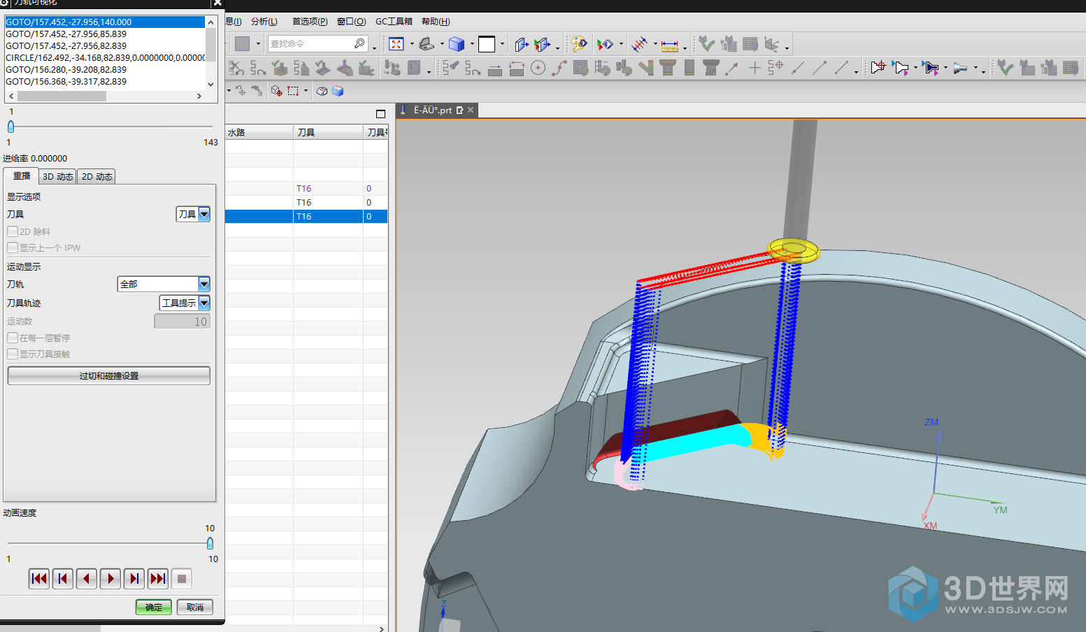
Task: Select the CIRCLE/162.492 path line
Action: 105,57
